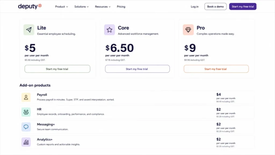275x155 pixels.
Task: Click '$9.90 including GST.' note
Action: pyautogui.click(x=194, y=60)
